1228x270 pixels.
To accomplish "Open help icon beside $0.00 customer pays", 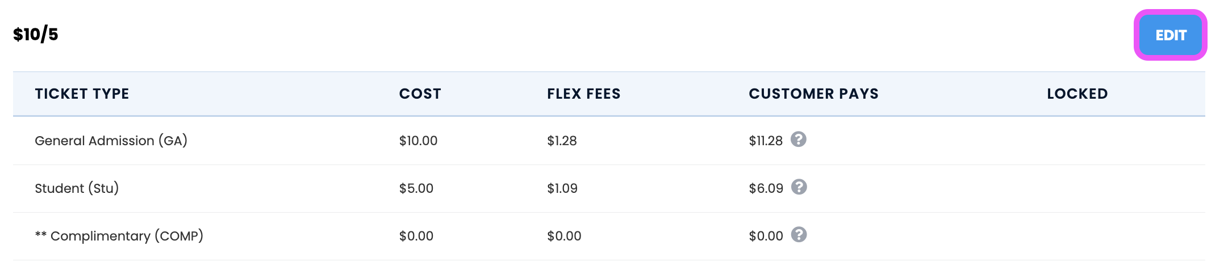I will click(x=799, y=234).
